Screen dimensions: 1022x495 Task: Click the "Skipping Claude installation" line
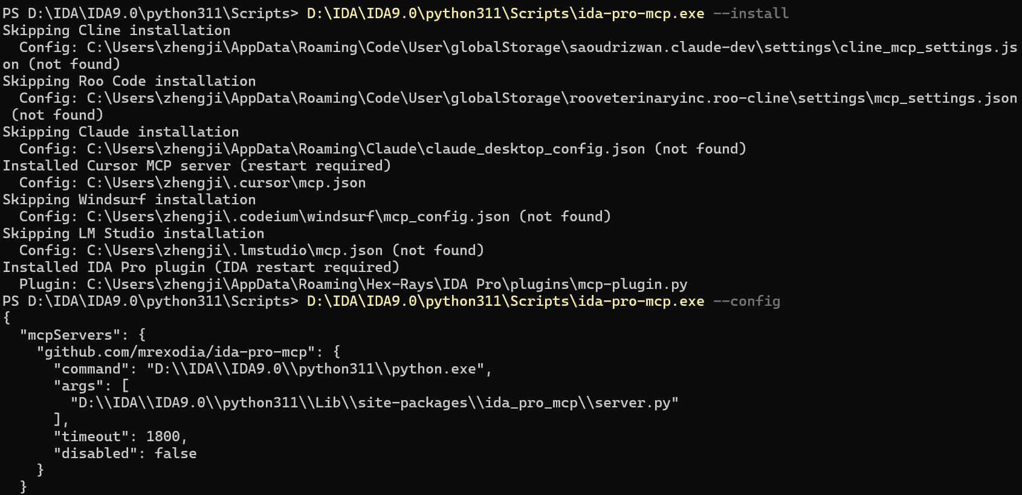pyautogui.click(x=120, y=132)
